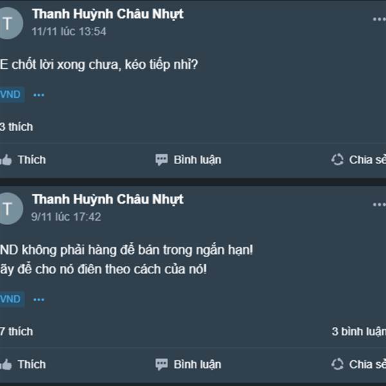
Task: Select the VND tag on the first post
Action: pyautogui.click(x=12, y=95)
